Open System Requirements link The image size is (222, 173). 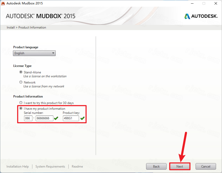50,166
